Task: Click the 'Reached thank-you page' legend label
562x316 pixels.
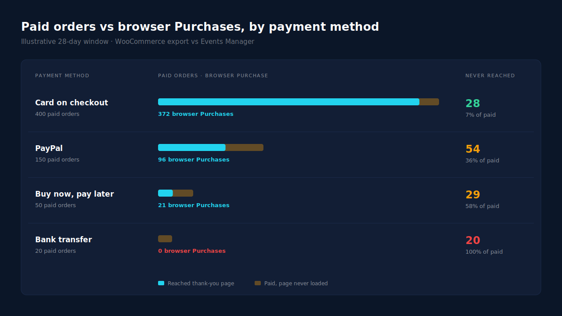Action: (201, 284)
